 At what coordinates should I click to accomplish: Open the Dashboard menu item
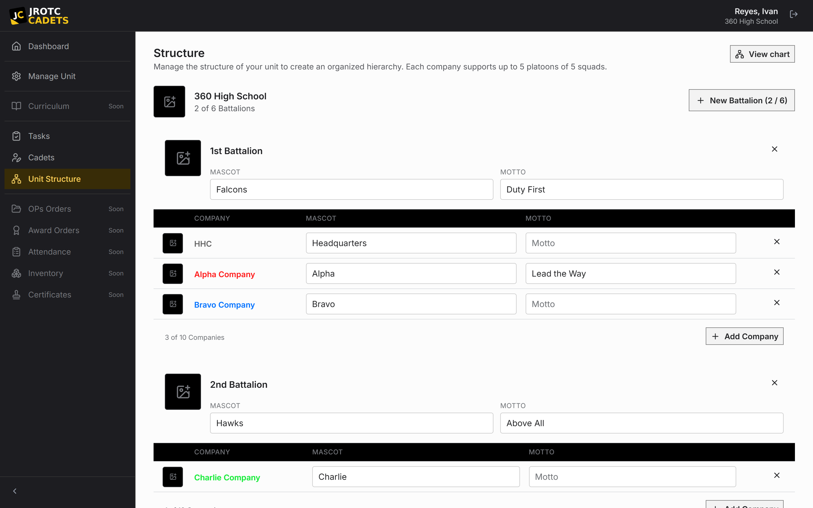click(67, 46)
